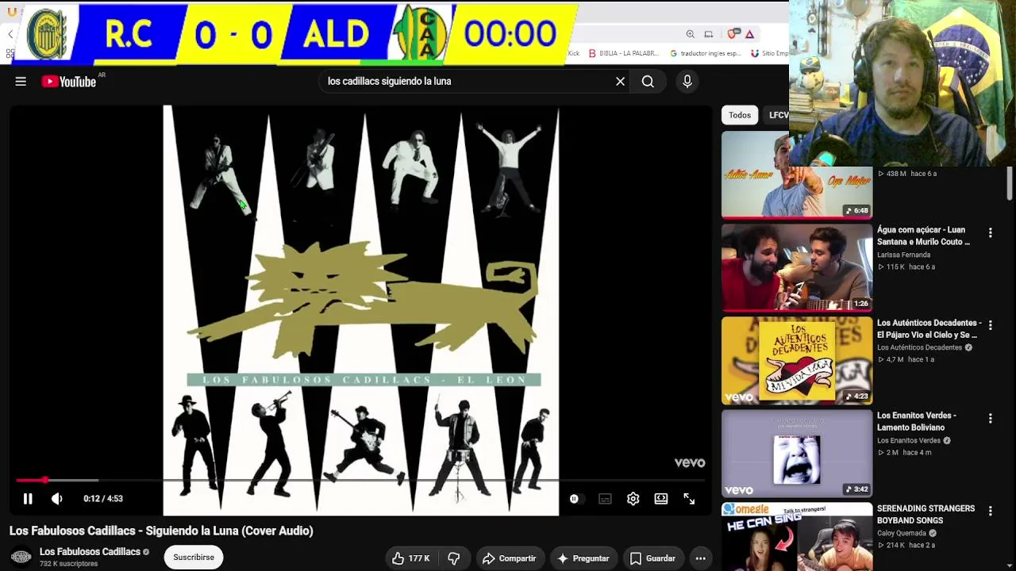Open options for Serenading Strangers video

pyautogui.click(x=990, y=511)
